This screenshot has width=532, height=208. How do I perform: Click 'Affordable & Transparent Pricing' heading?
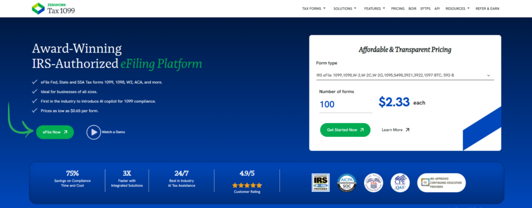tap(405, 49)
